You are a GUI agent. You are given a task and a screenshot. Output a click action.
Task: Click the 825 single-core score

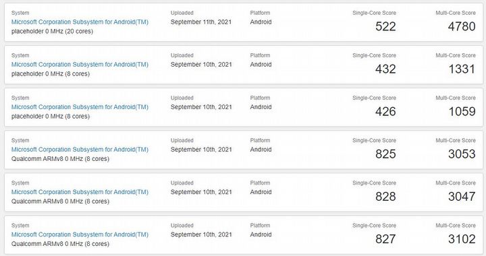[385, 154]
